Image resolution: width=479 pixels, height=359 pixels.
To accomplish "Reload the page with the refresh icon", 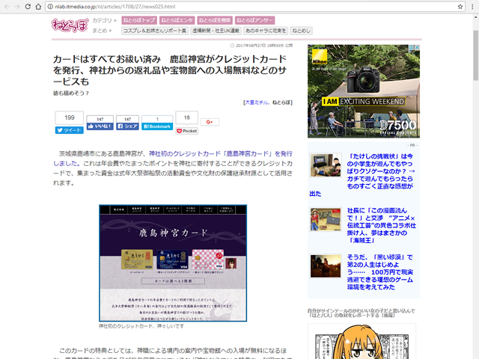I will click(x=36, y=6).
